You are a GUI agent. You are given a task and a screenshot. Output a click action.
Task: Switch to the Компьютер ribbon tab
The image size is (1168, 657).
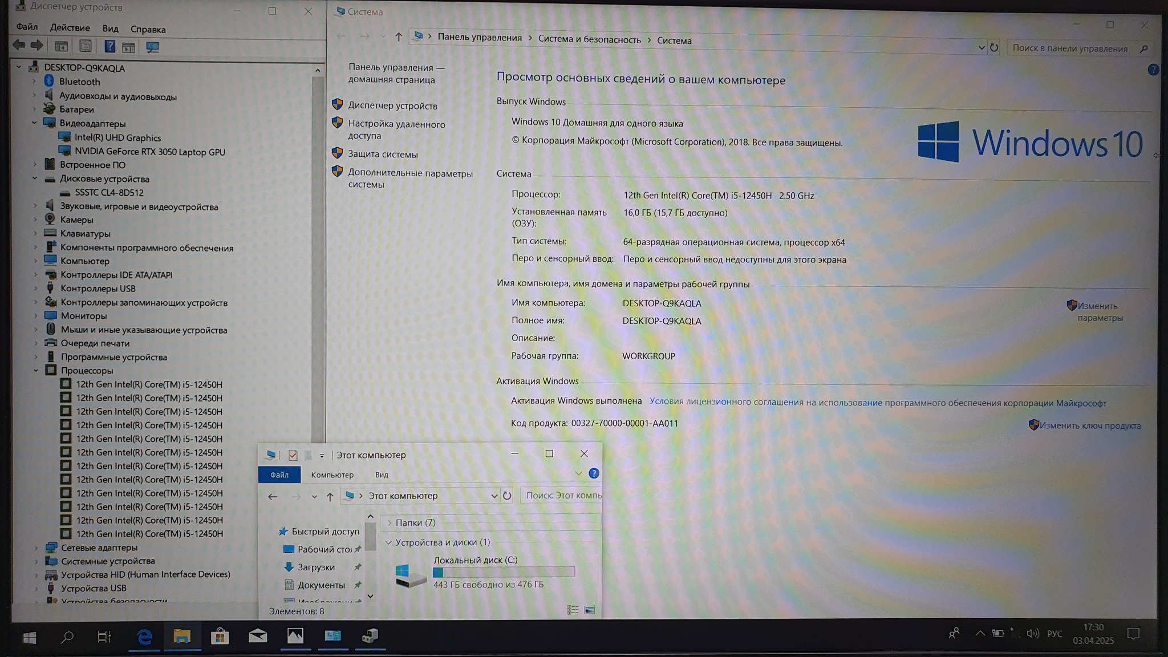(x=332, y=474)
